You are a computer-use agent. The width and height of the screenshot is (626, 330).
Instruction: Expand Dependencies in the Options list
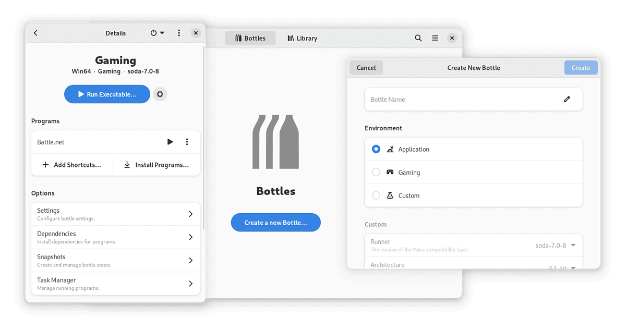click(115, 237)
